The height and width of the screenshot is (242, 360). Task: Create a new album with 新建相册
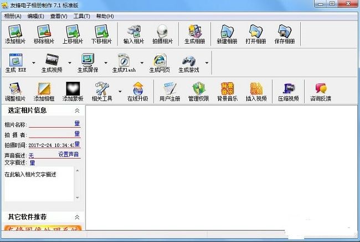point(227,34)
